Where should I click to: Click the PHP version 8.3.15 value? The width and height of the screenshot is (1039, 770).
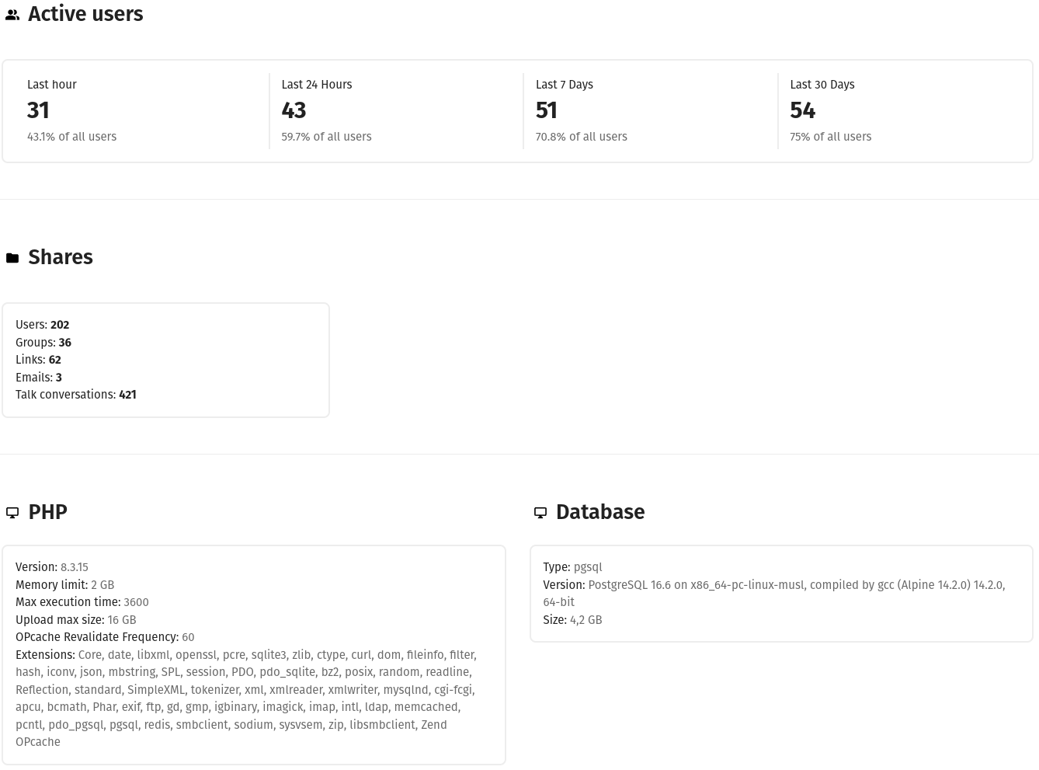(75, 567)
